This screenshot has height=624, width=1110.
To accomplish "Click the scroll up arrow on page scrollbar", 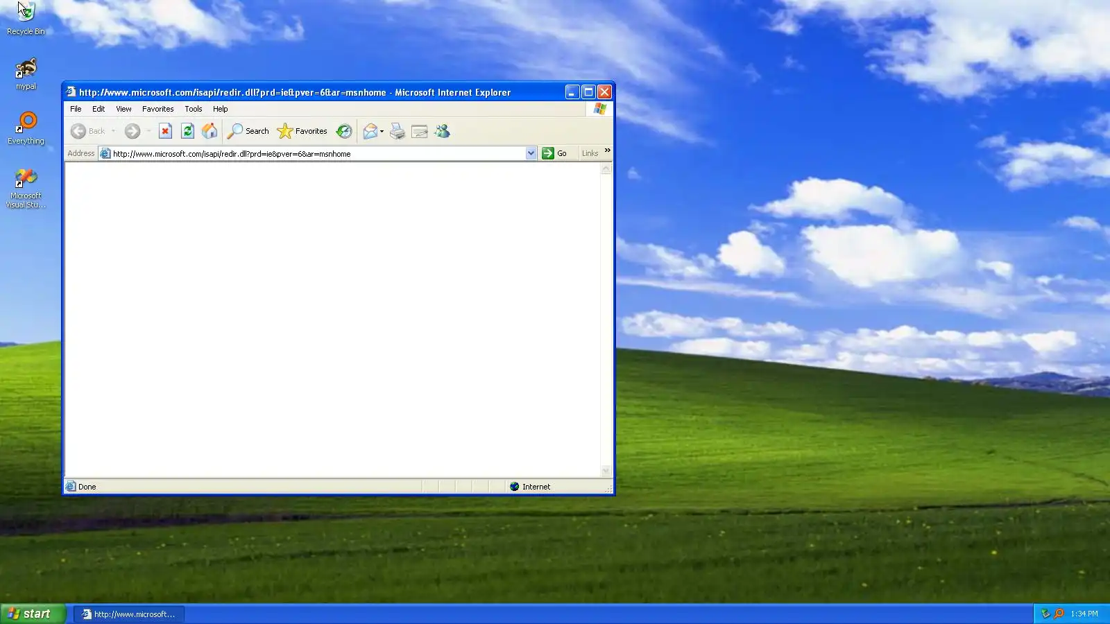I will coord(606,169).
